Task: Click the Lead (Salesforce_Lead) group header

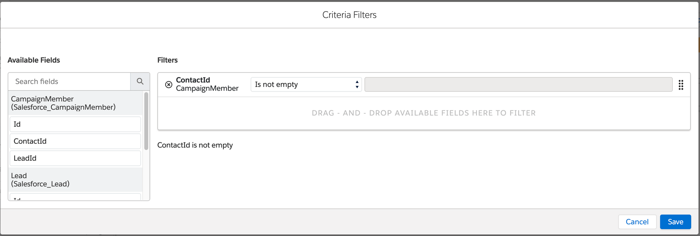Action: (x=40, y=180)
